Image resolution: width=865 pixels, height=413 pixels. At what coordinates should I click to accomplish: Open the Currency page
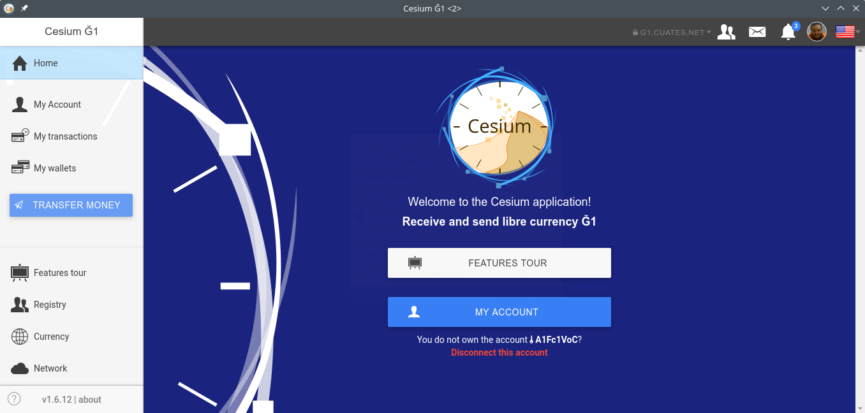[x=71, y=337]
